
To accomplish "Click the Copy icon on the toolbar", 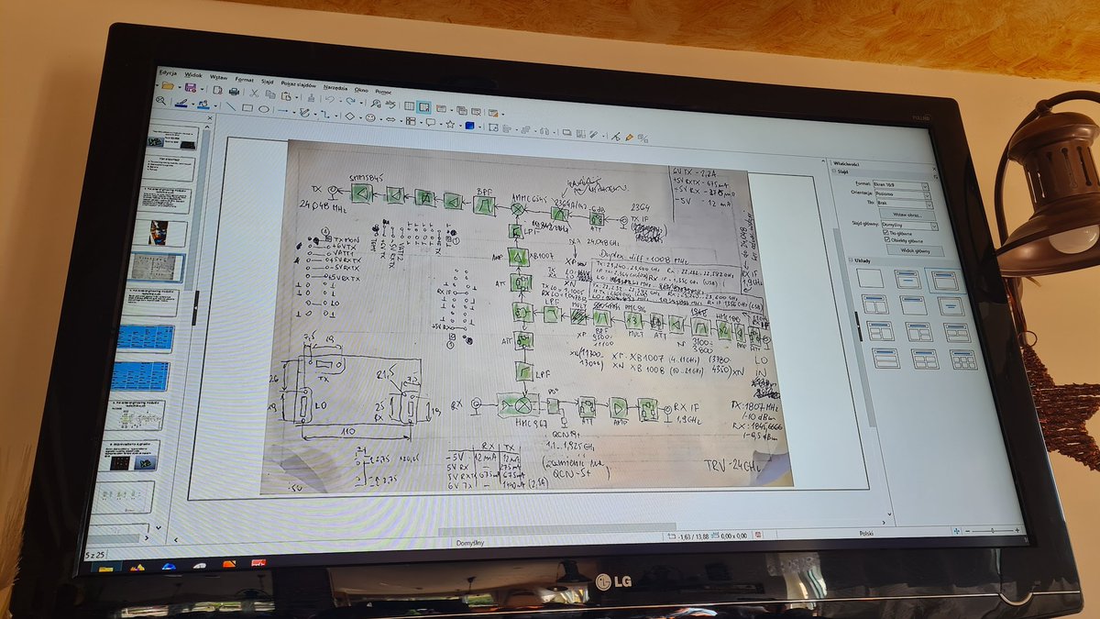I will pyautogui.click(x=270, y=94).
